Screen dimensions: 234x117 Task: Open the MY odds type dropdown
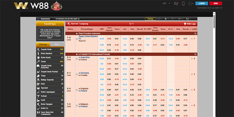click(180, 19)
